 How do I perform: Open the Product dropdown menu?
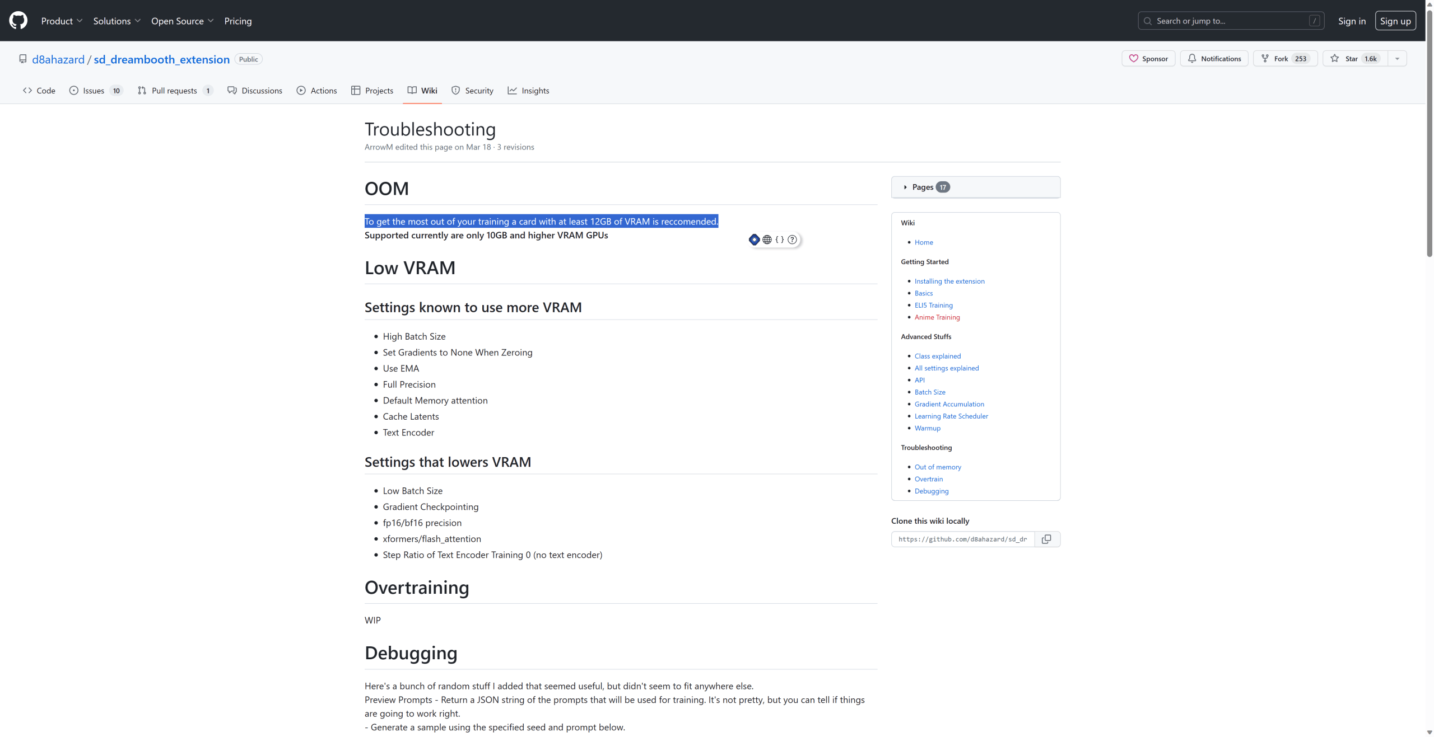click(62, 21)
